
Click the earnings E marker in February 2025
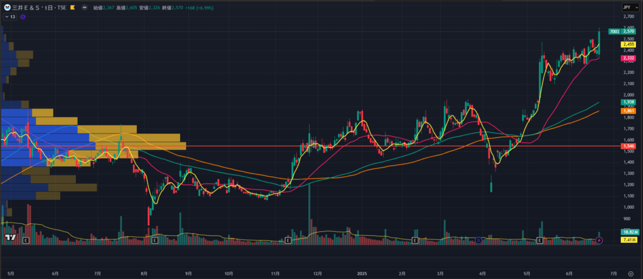coord(414,240)
